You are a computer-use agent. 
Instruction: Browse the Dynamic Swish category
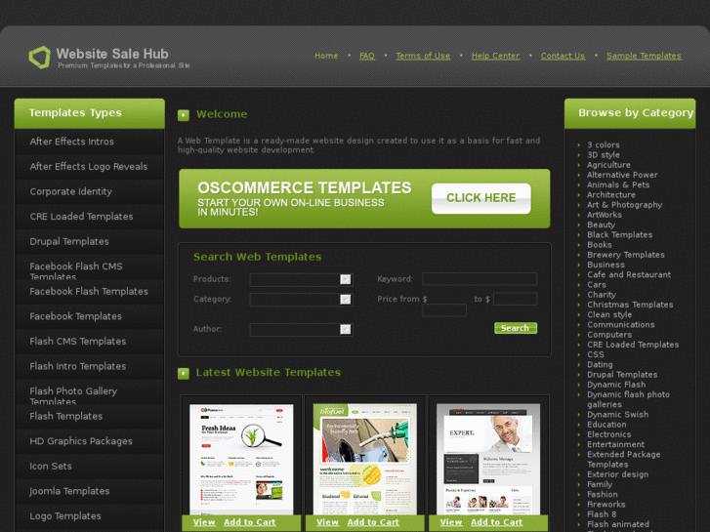click(x=617, y=414)
